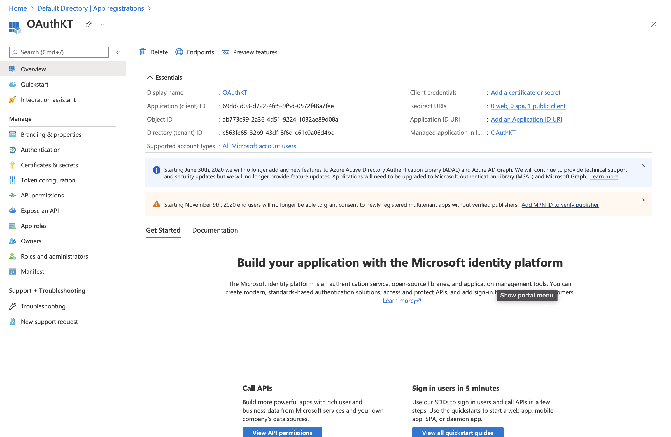Focus the Search (Cmd+/) box
The image size is (671, 437).
[59, 52]
